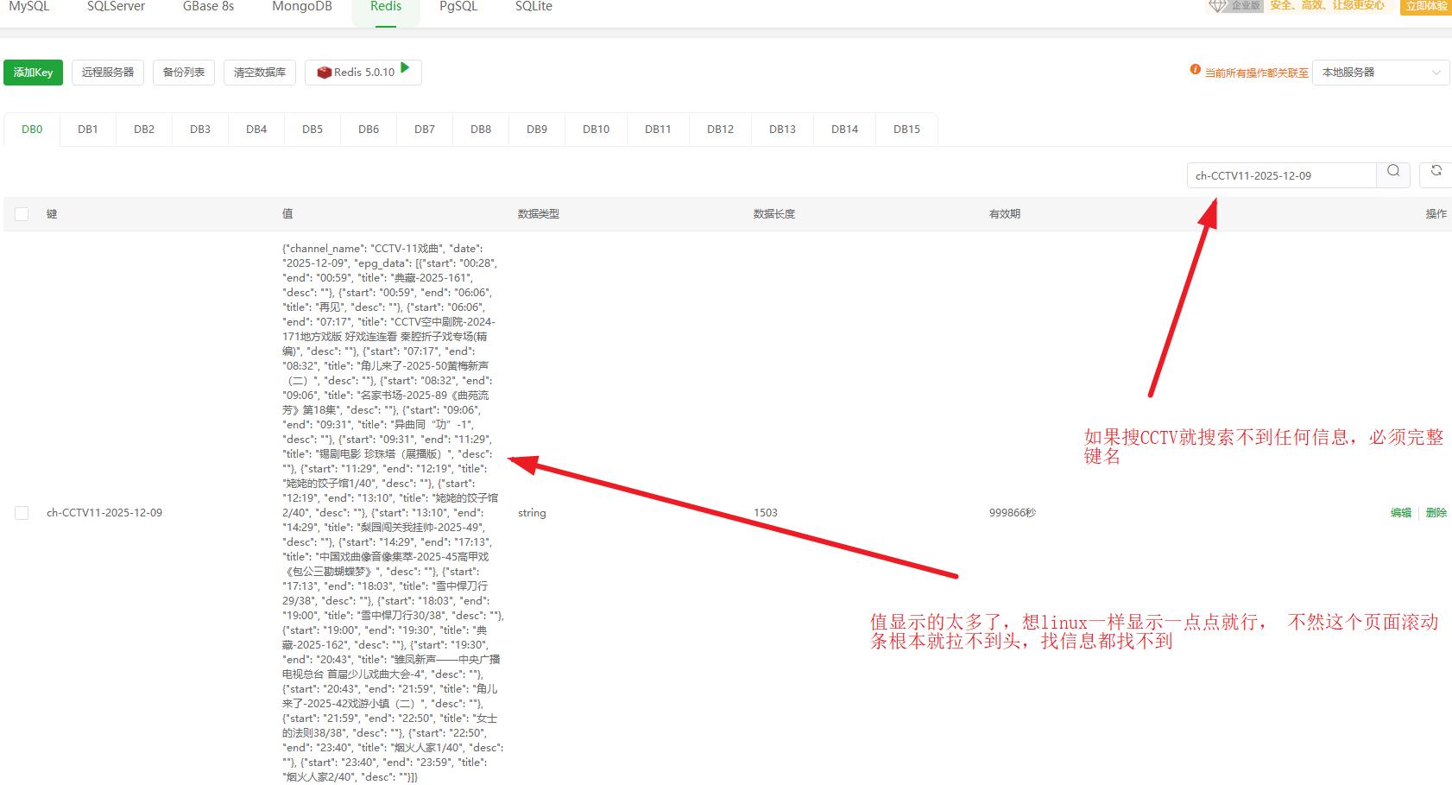This screenshot has height=785, width=1452.
Task: Open the SQLite tab
Action: (533, 7)
